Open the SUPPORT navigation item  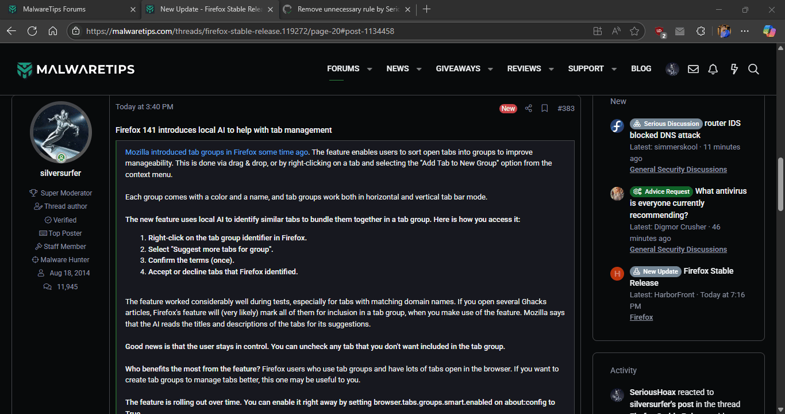pos(586,68)
